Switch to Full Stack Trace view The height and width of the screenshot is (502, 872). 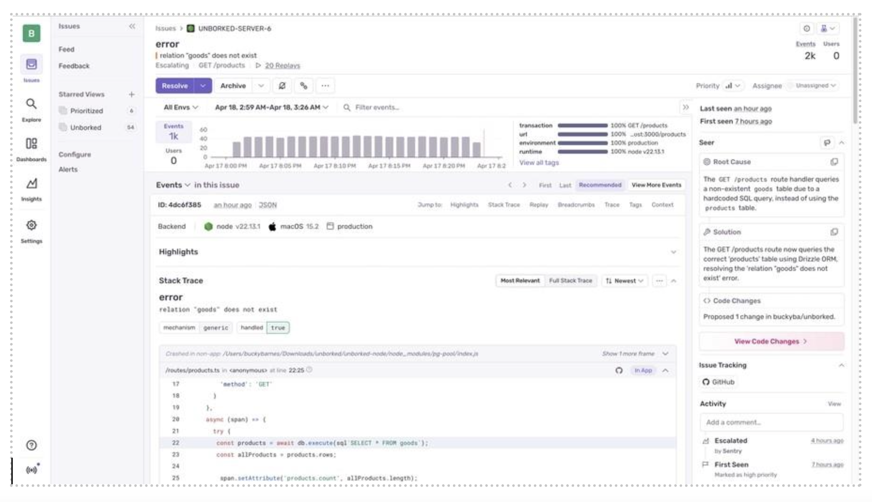(570, 281)
